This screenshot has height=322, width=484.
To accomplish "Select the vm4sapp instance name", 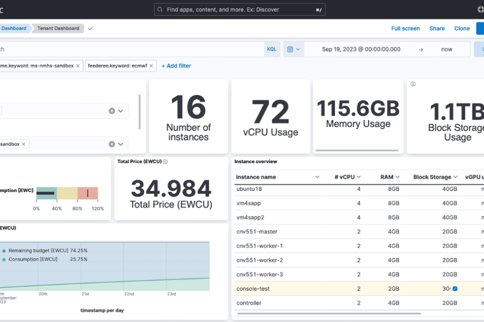I will [248, 203].
